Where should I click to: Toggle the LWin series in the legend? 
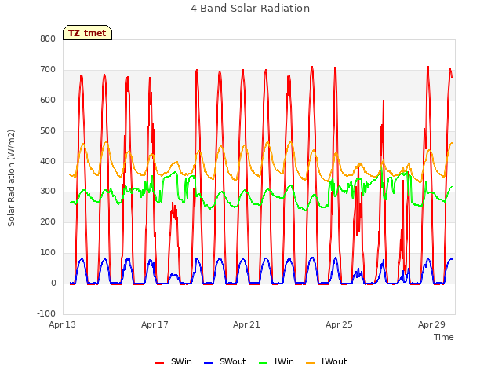tap(276, 361)
